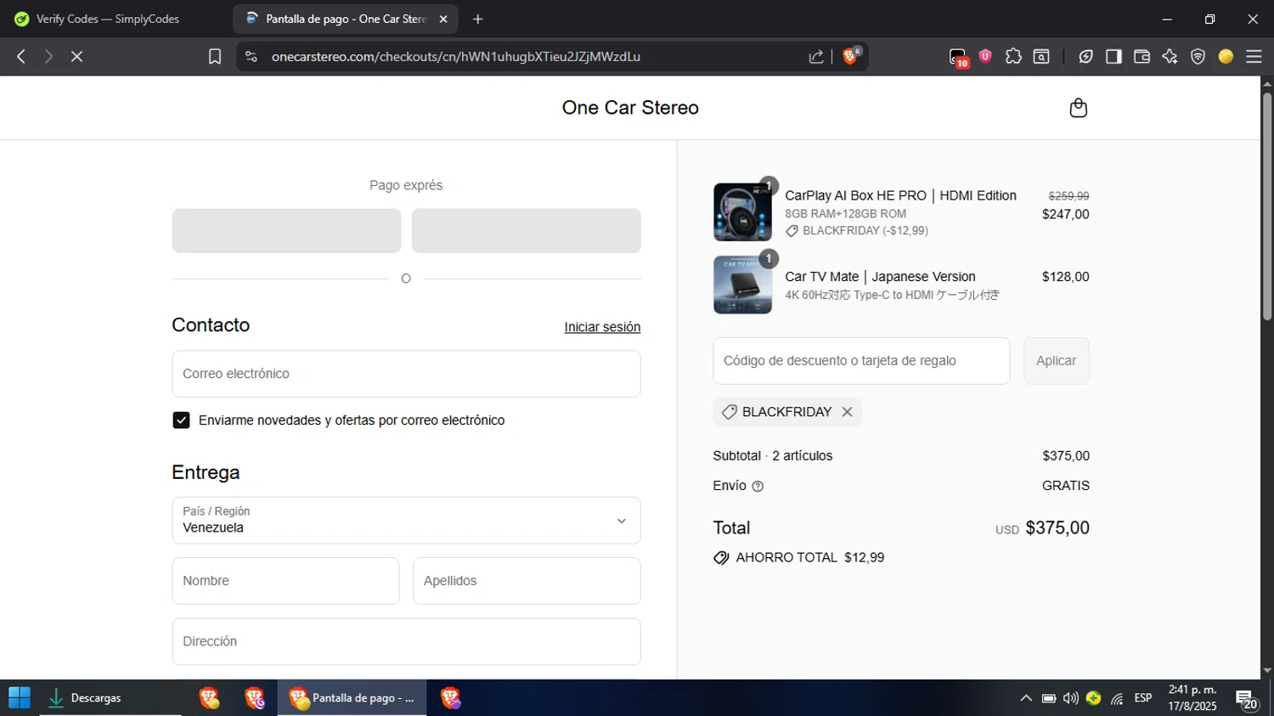Screen dimensions: 1274x716
Task: Open the notification center with 20 badge
Action: [x=1247, y=699]
